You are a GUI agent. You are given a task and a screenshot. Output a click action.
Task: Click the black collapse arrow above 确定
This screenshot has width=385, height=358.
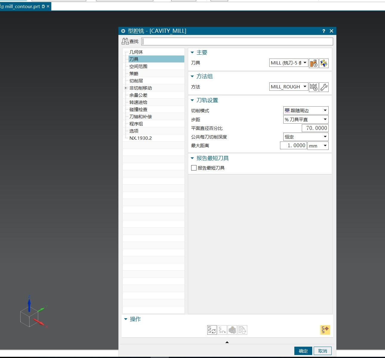[x=227, y=342]
